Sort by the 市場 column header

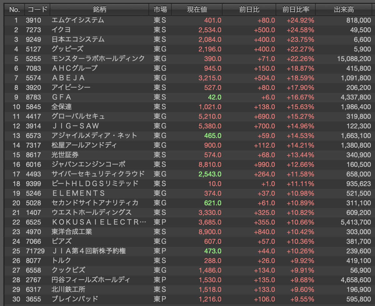(x=160, y=9)
